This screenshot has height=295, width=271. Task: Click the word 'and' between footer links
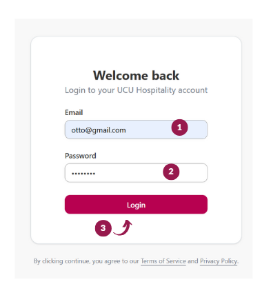[193, 261]
